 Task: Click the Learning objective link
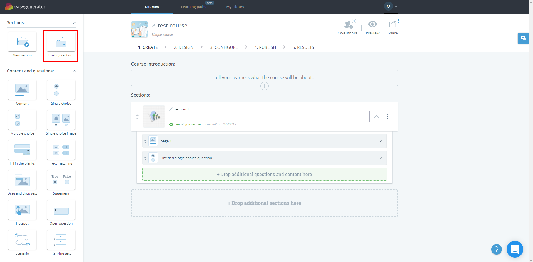(187, 124)
